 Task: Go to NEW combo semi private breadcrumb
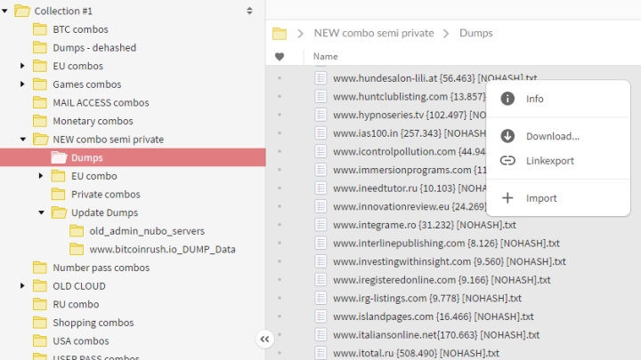pos(374,34)
